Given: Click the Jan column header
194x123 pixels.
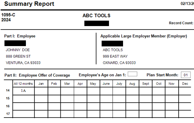Looking at the screenshot, I should click(x=41, y=84).
